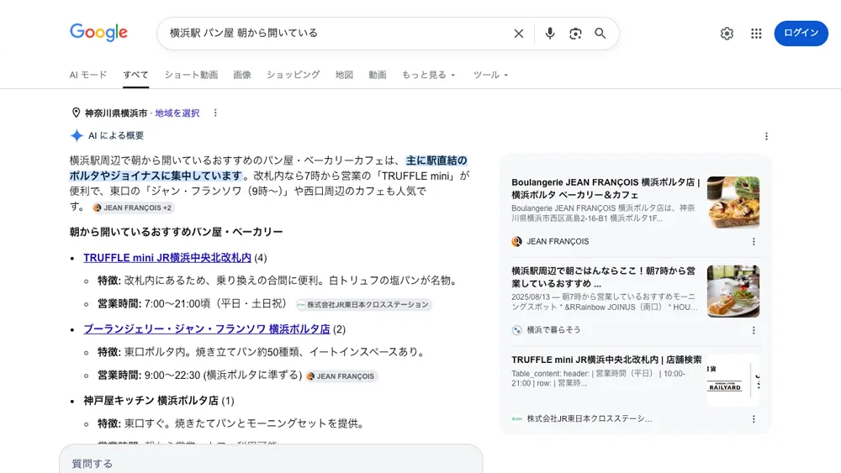Open ブーランジェリー・ジャン・フランソワ 横浜ポルタ店 link
Image resolution: width=841 pixels, height=473 pixels.
pos(207,328)
